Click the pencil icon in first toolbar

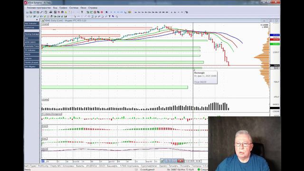41,12
